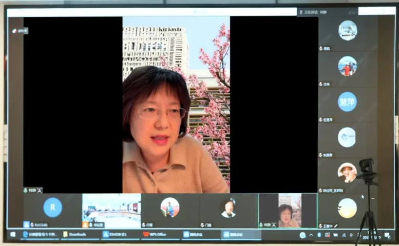Screen dimensions: 399x246
Task: Click the second right-column participant with red jacket avatar
Action: coord(348,66)
